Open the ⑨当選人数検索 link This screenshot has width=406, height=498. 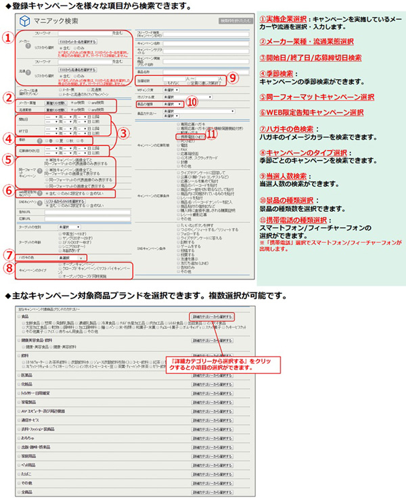pos(283,176)
